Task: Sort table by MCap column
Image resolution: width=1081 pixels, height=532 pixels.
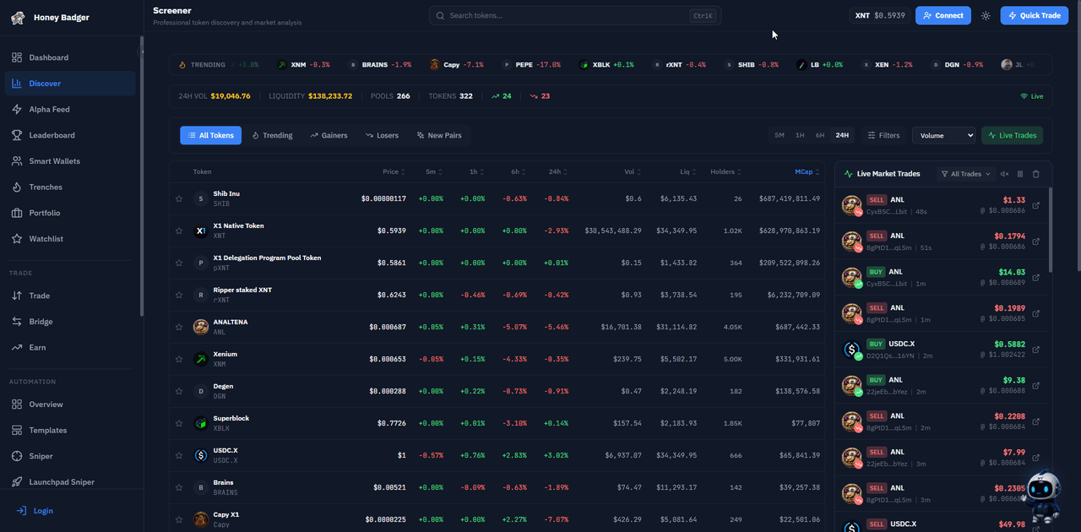Action: coord(807,171)
